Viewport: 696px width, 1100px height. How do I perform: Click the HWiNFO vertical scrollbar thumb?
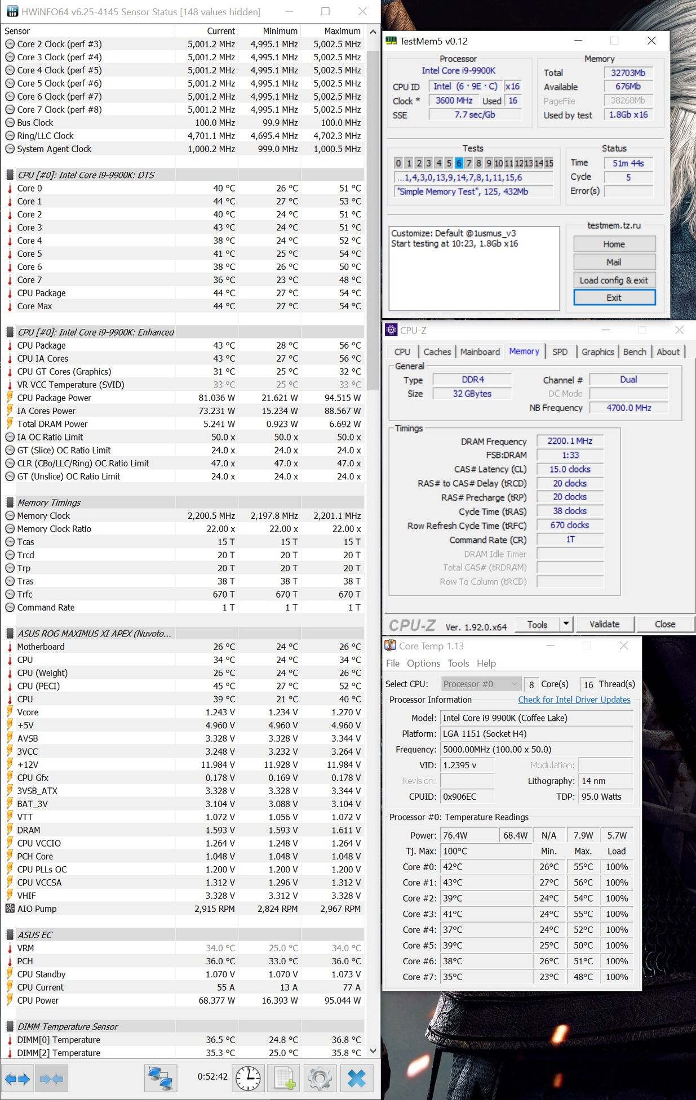(x=373, y=220)
